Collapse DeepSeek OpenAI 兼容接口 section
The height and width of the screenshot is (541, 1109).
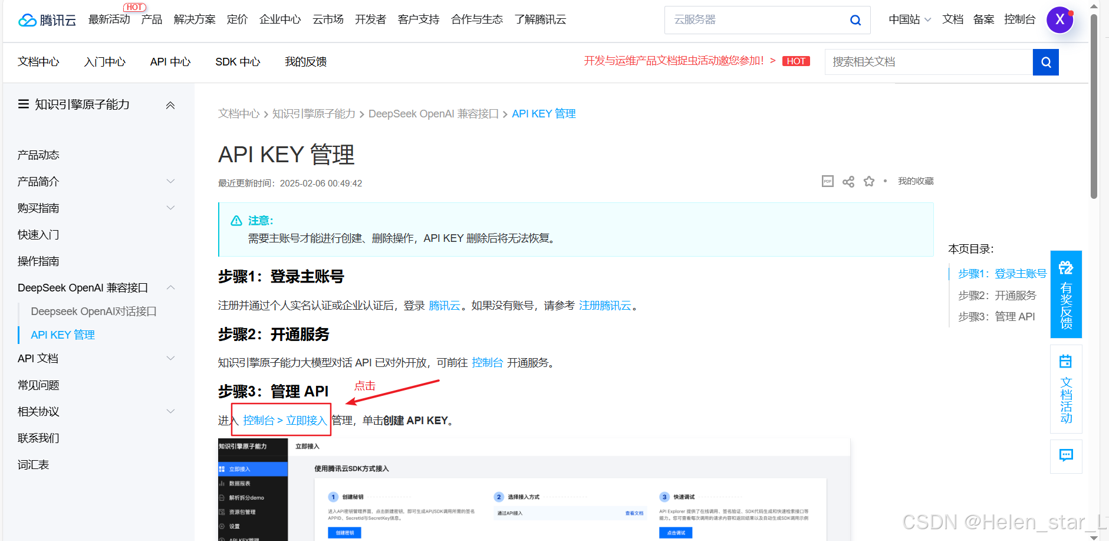tap(170, 287)
